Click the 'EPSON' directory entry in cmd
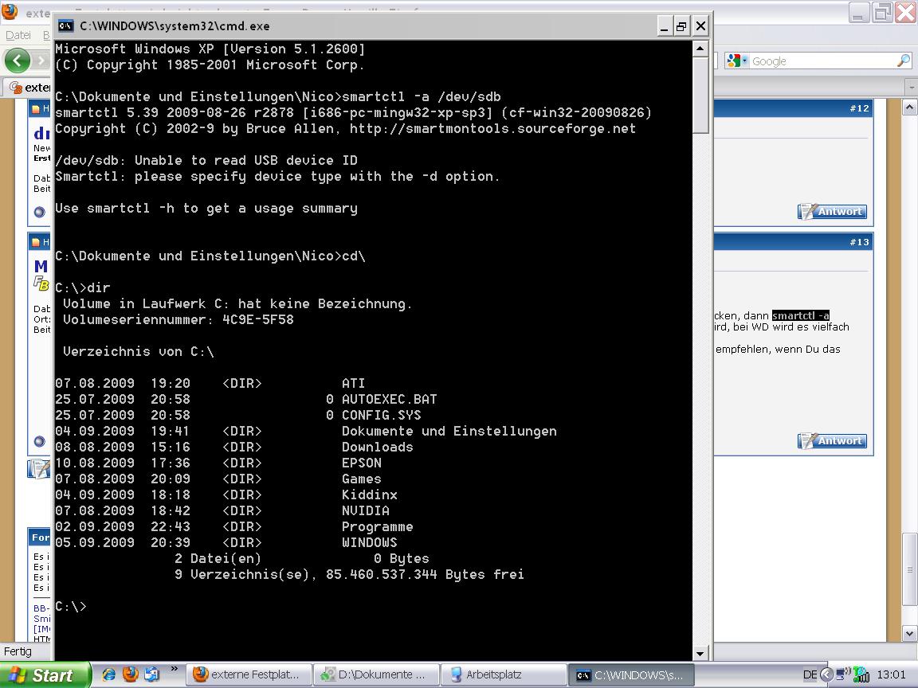Screen dimensions: 918x688 (x=362, y=463)
